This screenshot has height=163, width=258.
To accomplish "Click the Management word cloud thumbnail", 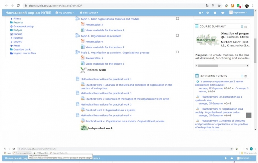I will 207,40.
